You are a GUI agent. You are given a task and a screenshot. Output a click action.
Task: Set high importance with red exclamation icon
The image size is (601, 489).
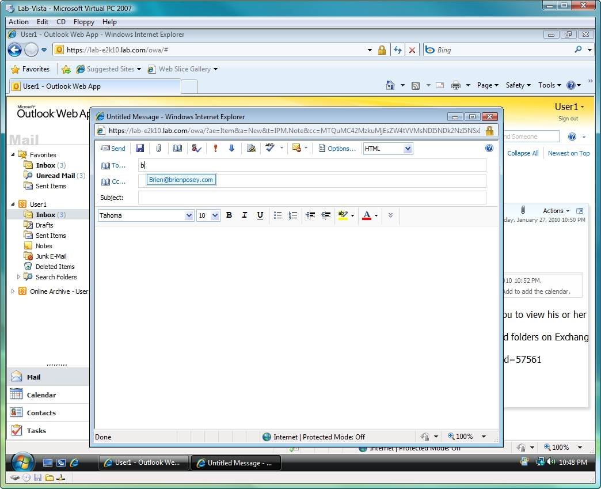[x=215, y=149]
